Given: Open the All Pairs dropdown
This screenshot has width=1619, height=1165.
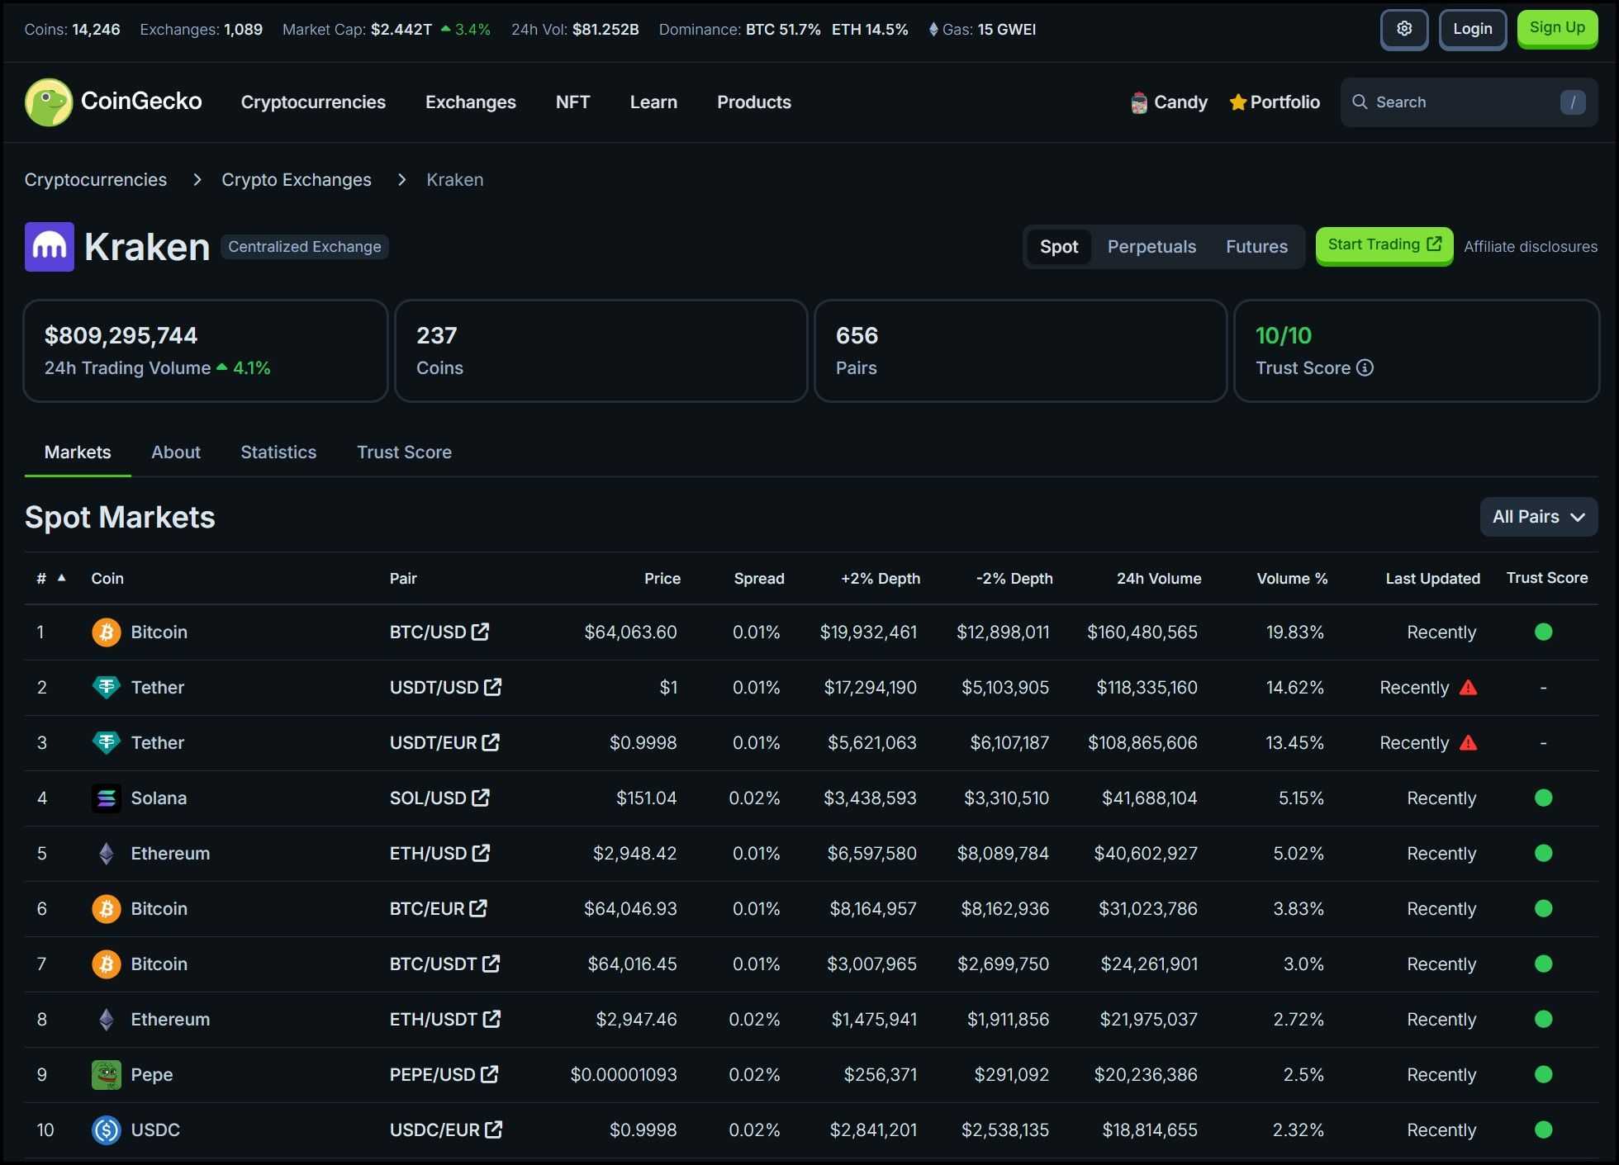Looking at the screenshot, I should 1538,516.
